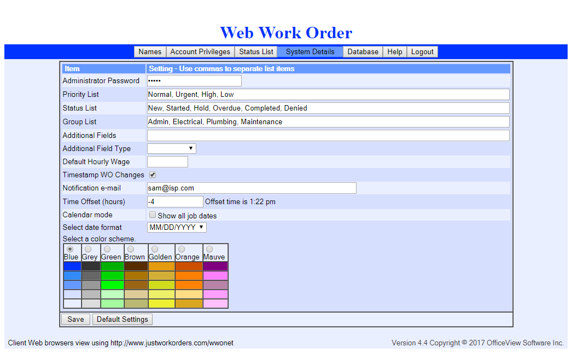The image size is (572, 353).
Task: Open the Help page
Action: (395, 52)
